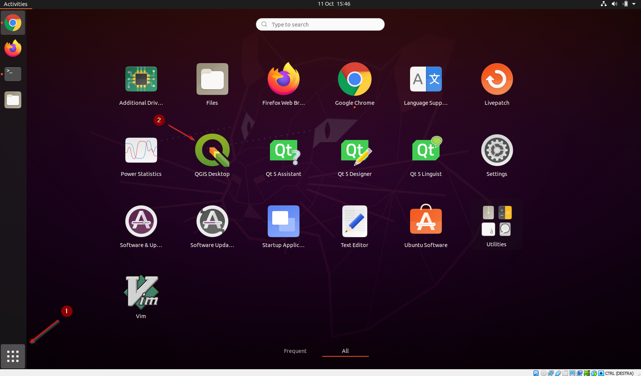The height and width of the screenshot is (376, 641).
Task: Click the network icon in top bar
Action: pyautogui.click(x=604, y=4)
